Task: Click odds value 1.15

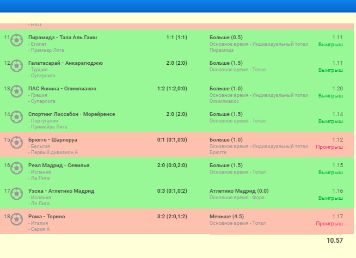Action: [x=337, y=165]
